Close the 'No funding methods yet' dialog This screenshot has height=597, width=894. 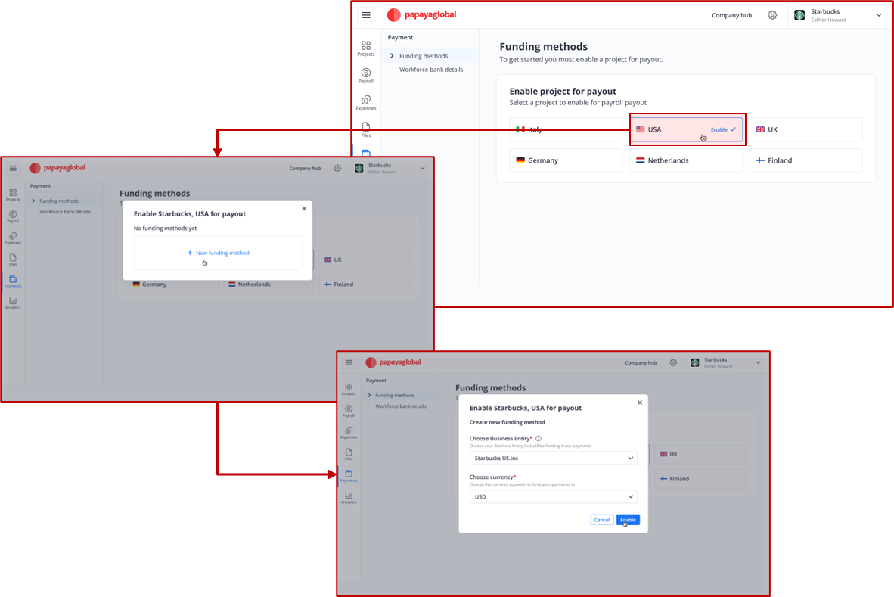pyautogui.click(x=304, y=208)
